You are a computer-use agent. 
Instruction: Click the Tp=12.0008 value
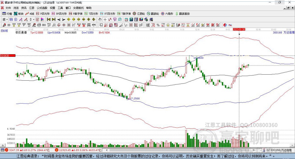coord(37,32)
